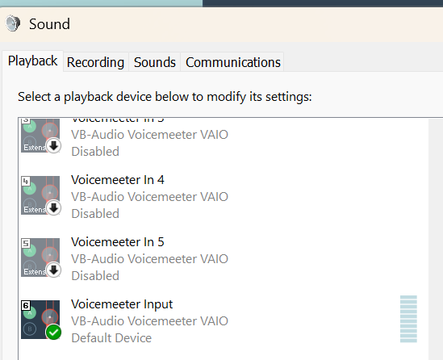Click disabled down-arrow badge on Voicemeeter In 4

[54, 208]
